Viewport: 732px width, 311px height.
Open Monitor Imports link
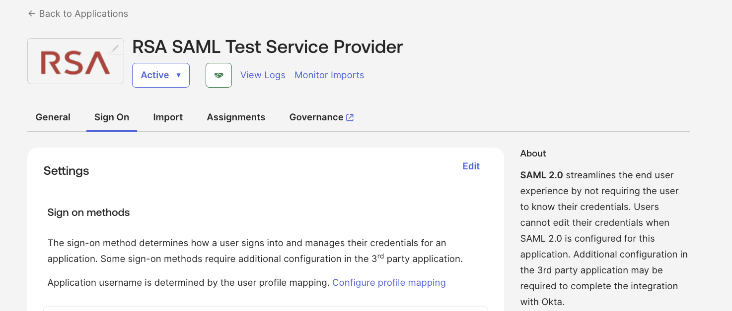[329, 75]
